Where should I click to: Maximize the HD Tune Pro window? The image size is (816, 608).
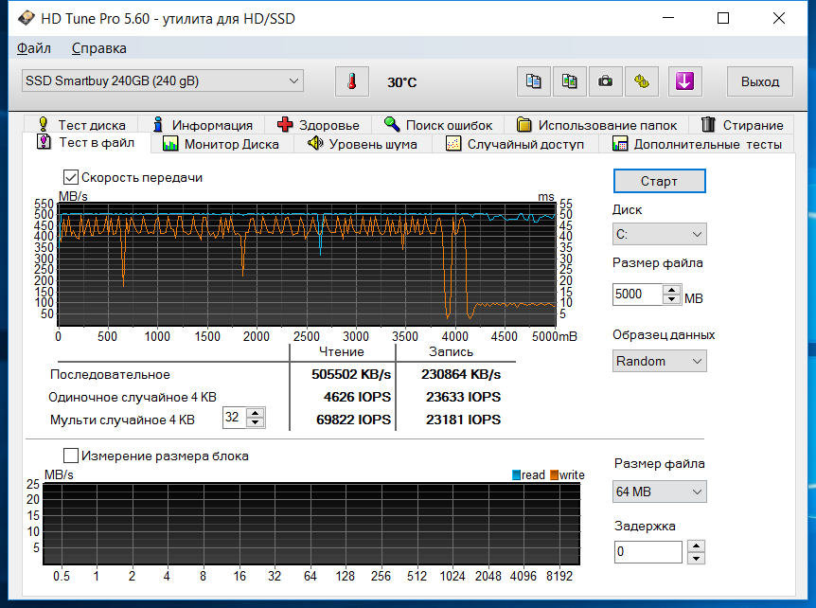pyautogui.click(x=723, y=18)
